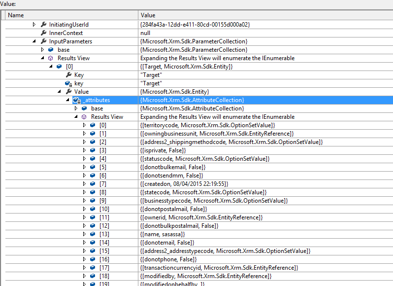Click the Name column header
Screen dimensions: 393x286
(72, 15)
